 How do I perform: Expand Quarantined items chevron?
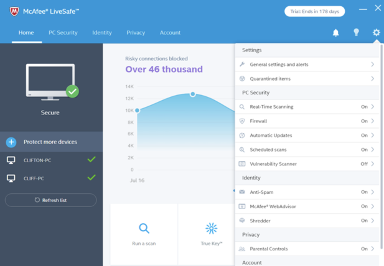pyautogui.click(x=372, y=79)
